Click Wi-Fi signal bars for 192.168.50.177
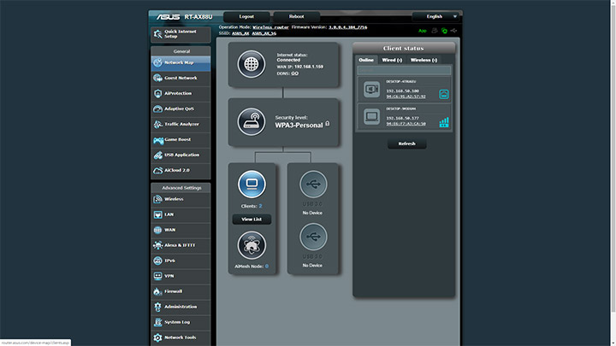The image size is (616, 346). click(x=444, y=122)
